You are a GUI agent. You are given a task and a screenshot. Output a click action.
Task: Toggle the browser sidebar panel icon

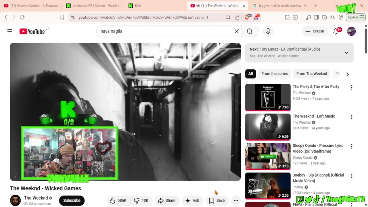(x=316, y=17)
